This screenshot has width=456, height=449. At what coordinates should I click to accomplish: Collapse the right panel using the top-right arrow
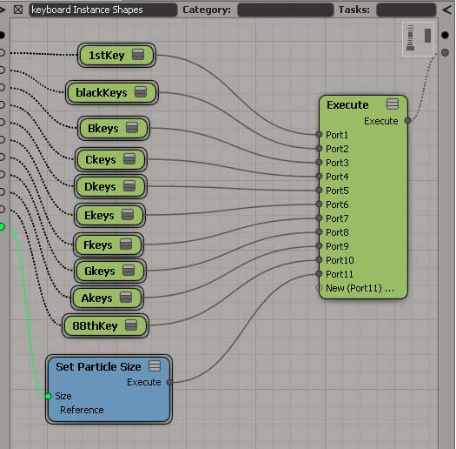pyautogui.click(x=447, y=10)
